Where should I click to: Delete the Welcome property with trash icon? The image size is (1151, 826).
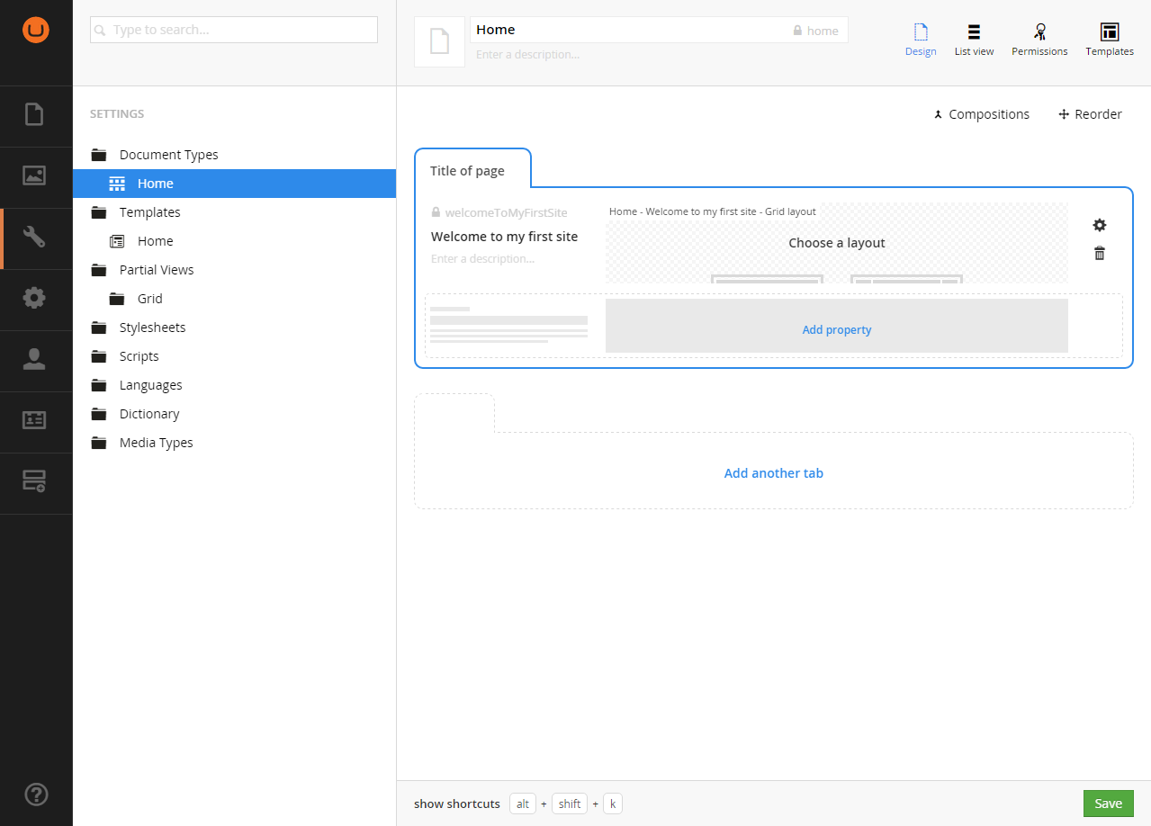[x=1099, y=254]
